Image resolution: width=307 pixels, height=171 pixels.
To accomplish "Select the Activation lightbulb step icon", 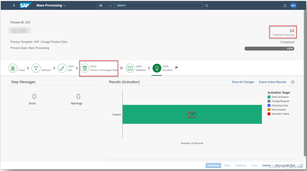I will click(x=157, y=68).
